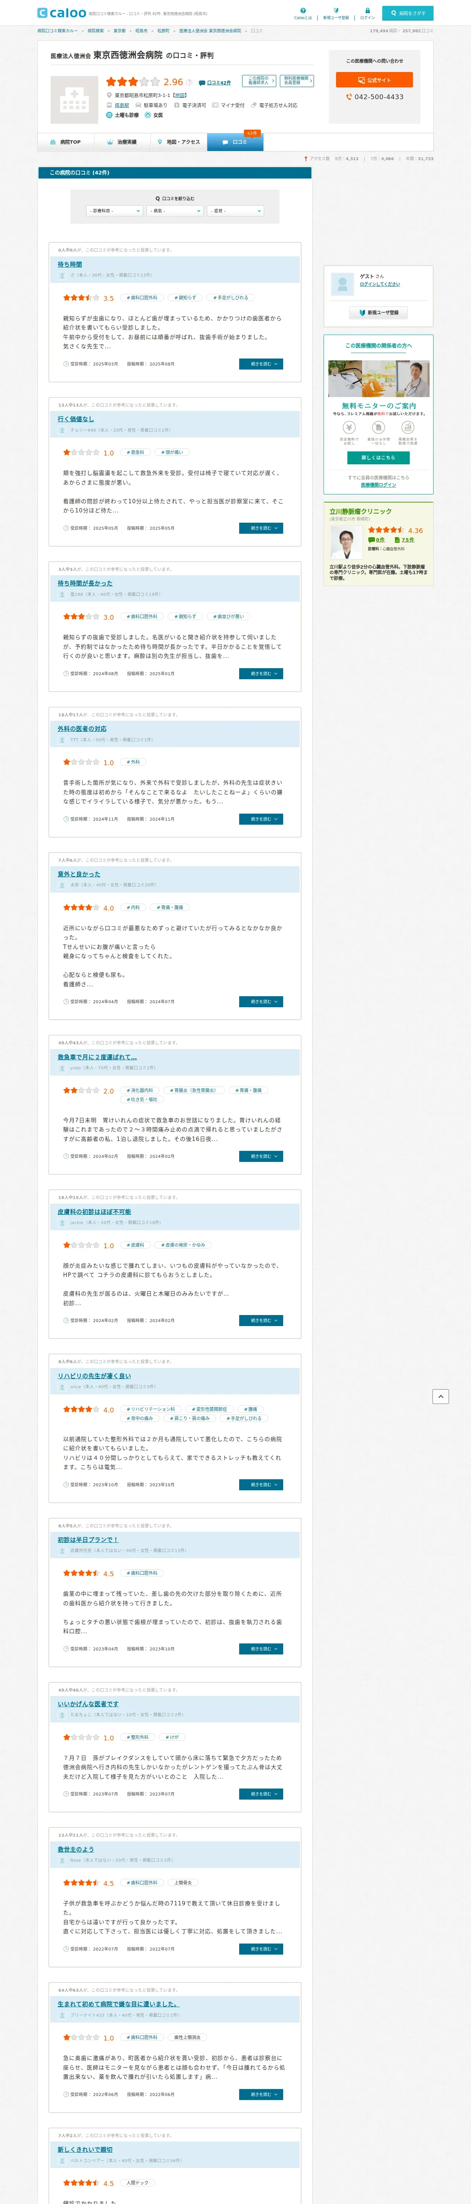471x2204 pixels.
Task: Open the 病院口コミ検索カルー breadcrumb link
Action: pyautogui.click(x=57, y=31)
